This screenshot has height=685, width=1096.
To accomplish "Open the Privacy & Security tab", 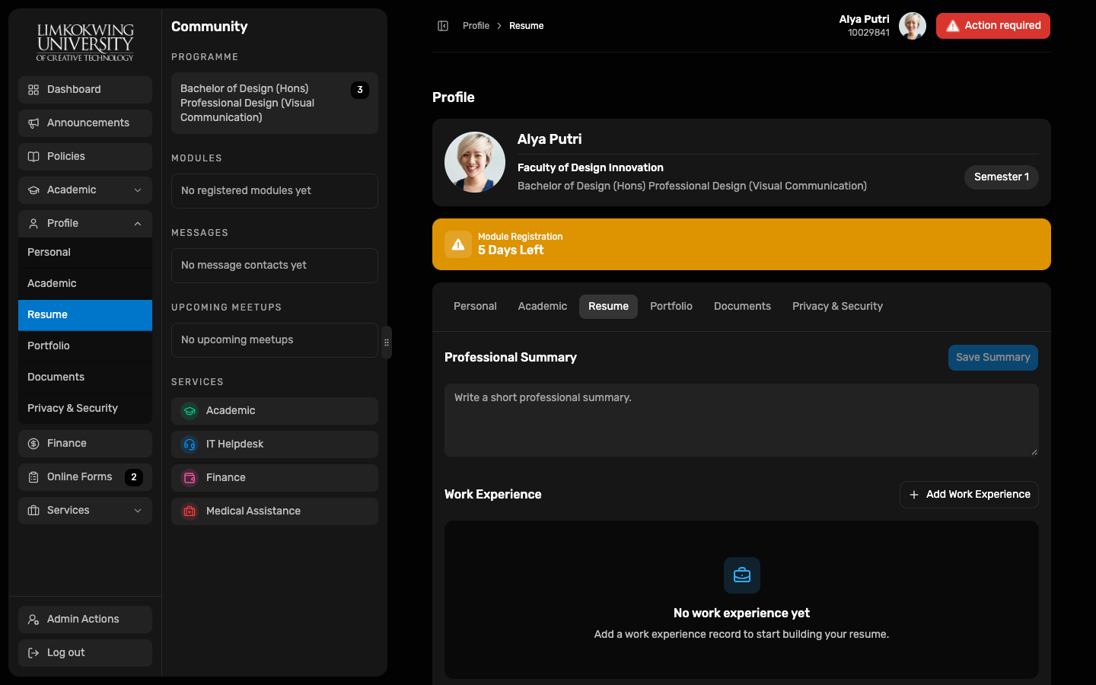I will [x=837, y=307].
